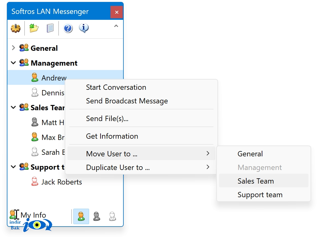Click Sarah's offline avatar icon

click(35, 152)
